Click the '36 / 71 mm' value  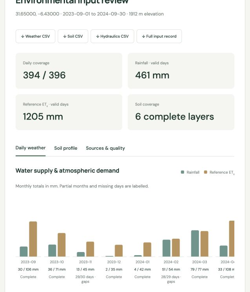point(57,270)
